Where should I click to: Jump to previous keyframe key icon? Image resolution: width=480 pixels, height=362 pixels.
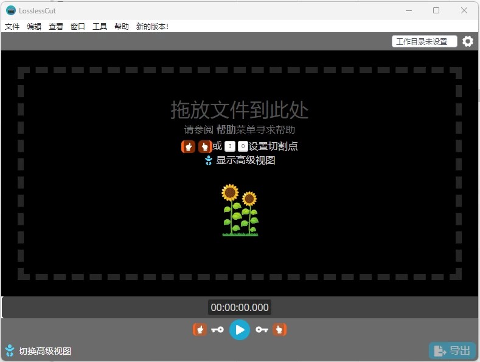217,330
